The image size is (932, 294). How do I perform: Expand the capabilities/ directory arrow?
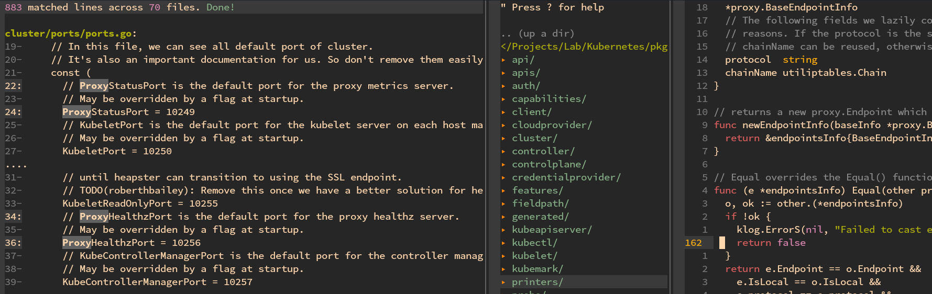(x=503, y=99)
